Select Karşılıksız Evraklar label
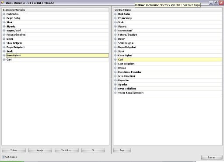This screenshot has width=224, height=162. coord(129,72)
